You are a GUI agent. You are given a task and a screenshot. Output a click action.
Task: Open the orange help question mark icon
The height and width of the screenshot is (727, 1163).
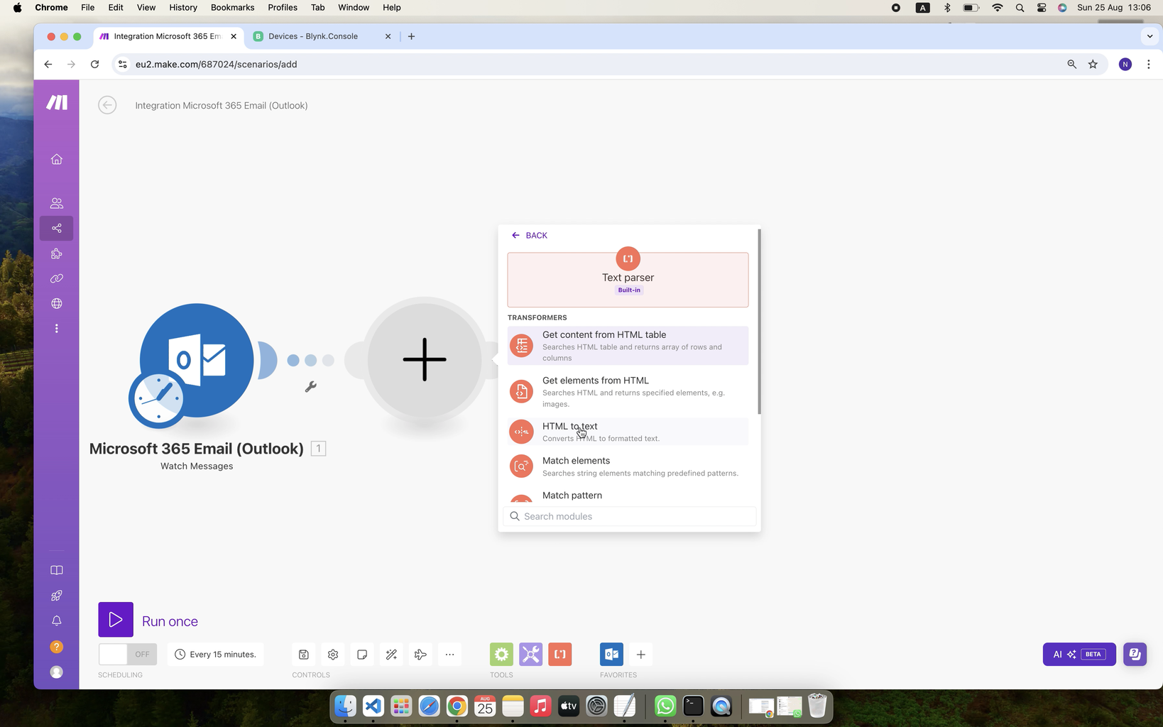click(57, 647)
